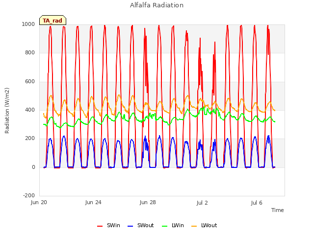
Task: Click the Jul 6 x-axis tick
Action: coord(257,203)
